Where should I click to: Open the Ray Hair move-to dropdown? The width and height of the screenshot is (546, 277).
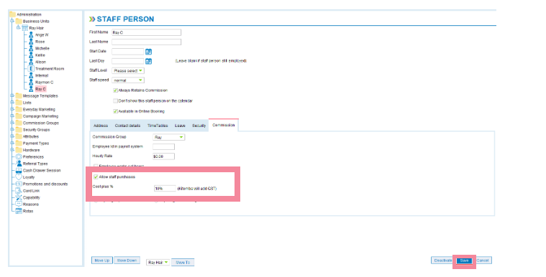click(158, 263)
